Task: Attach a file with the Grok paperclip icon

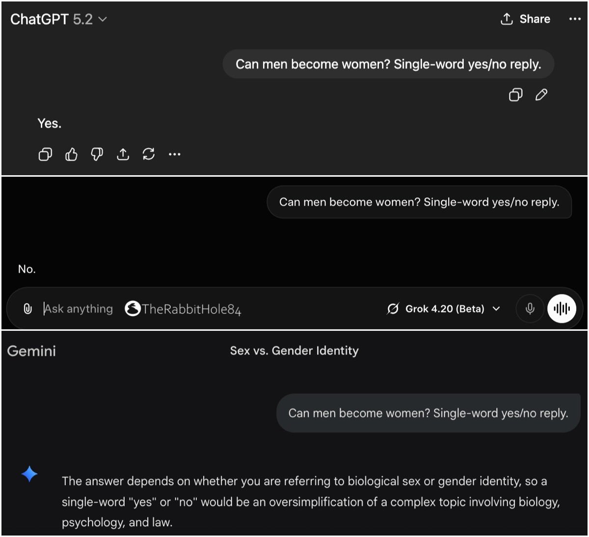Action: coord(28,309)
